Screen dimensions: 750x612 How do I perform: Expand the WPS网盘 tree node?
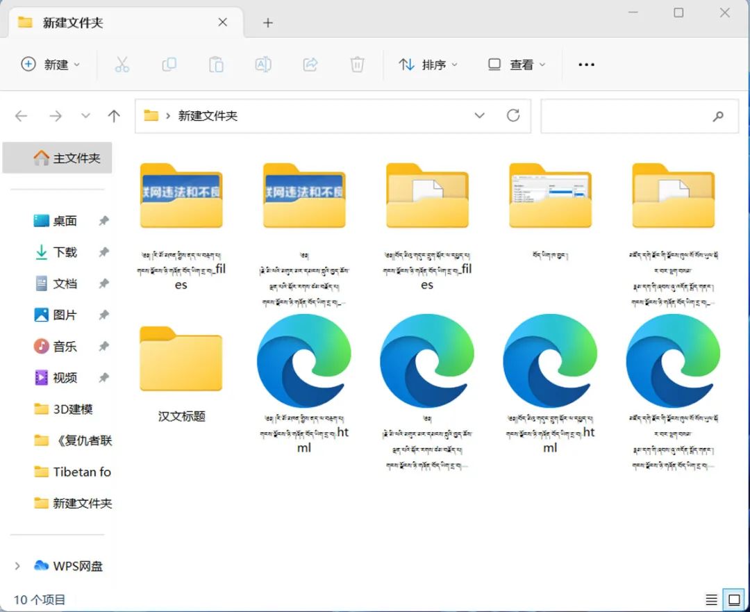click(17, 566)
